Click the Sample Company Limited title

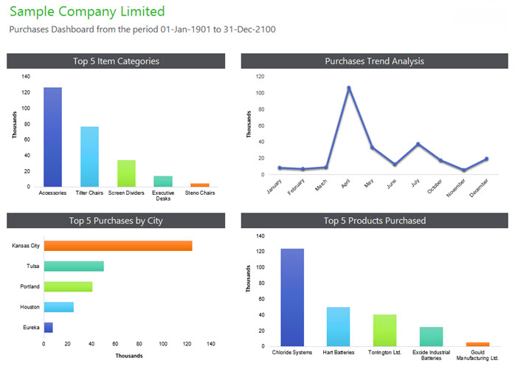[x=86, y=12]
